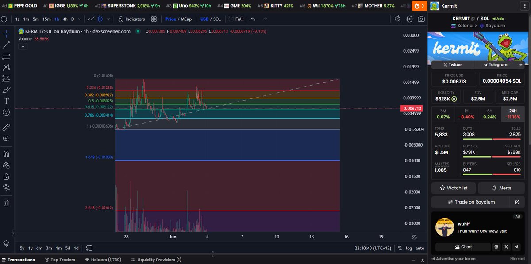Expand the chart style dropdown arrow
The image size is (531, 264).
(x=109, y=19)
